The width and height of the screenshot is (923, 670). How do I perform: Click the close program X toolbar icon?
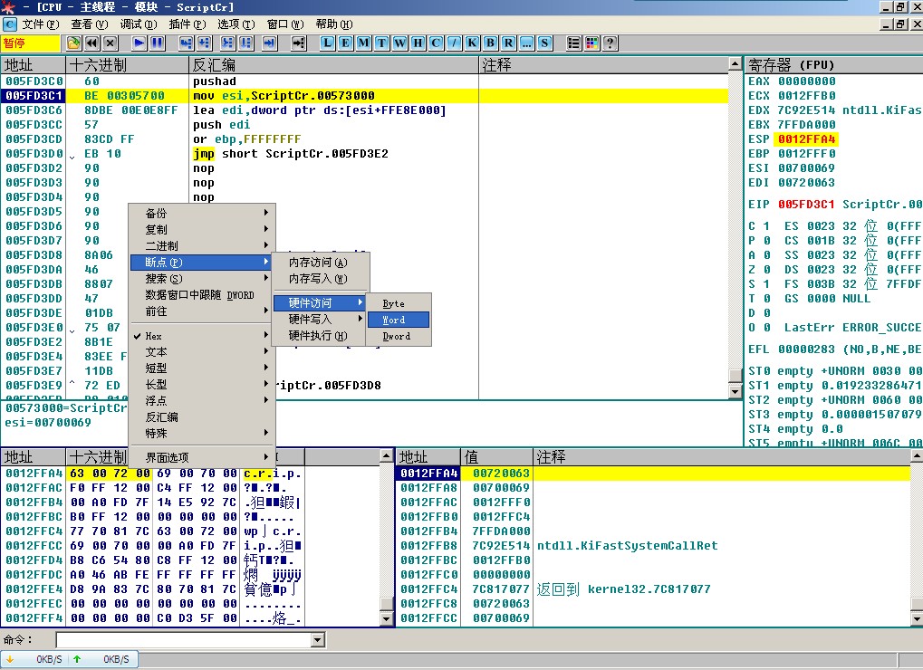pyautogui.click(x=111, y=43)
